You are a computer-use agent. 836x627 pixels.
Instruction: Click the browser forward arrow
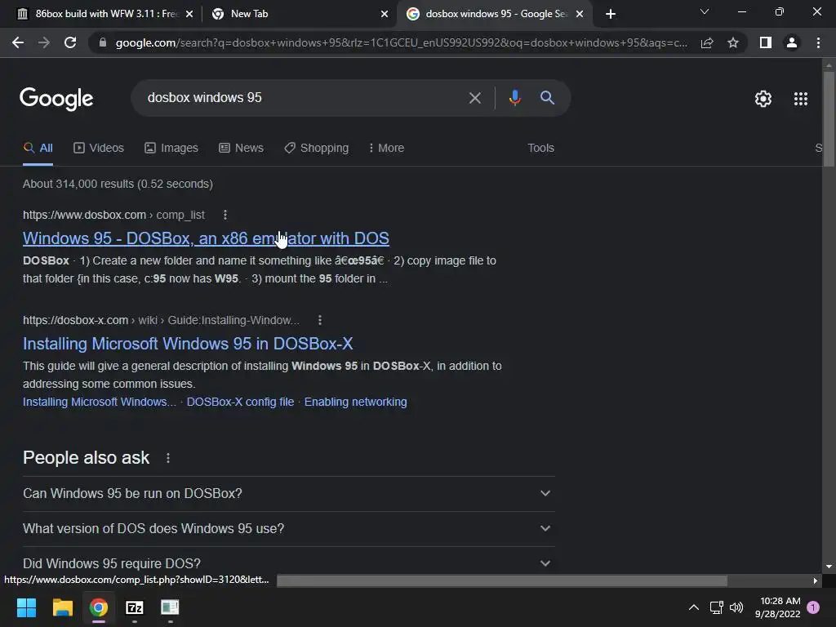click(x=44, y=42)
